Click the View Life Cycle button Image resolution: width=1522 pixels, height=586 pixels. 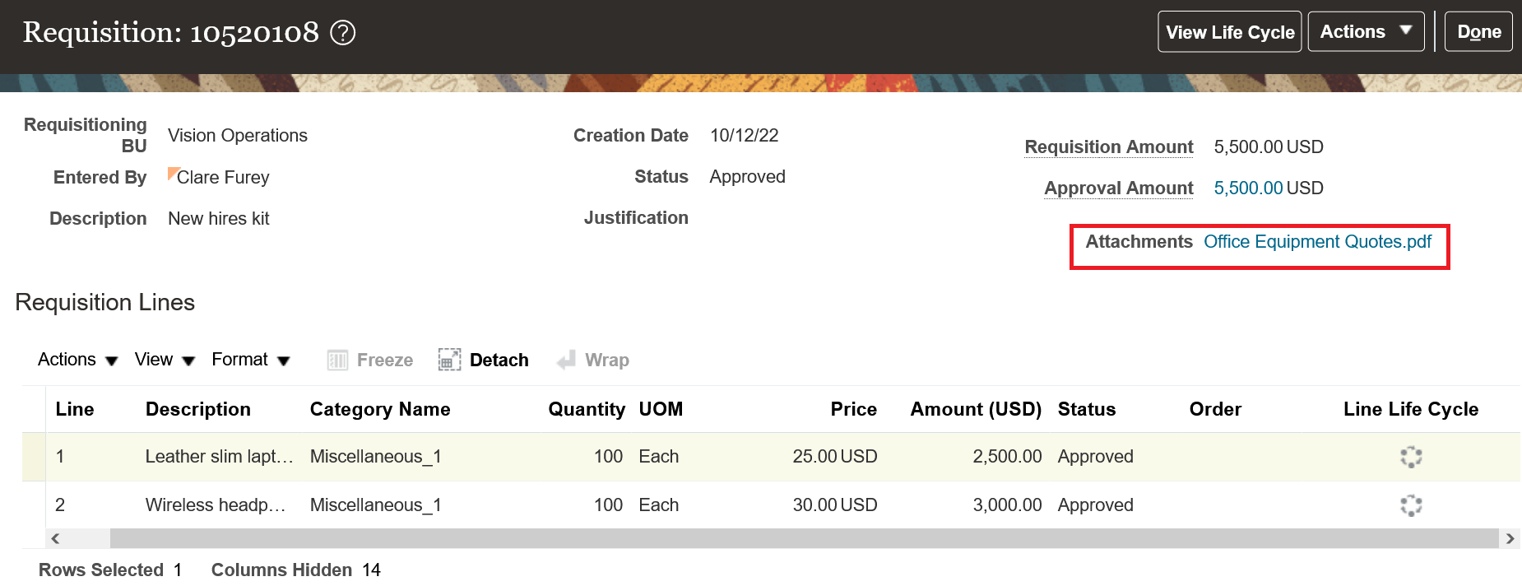[x=1229, y=32]
